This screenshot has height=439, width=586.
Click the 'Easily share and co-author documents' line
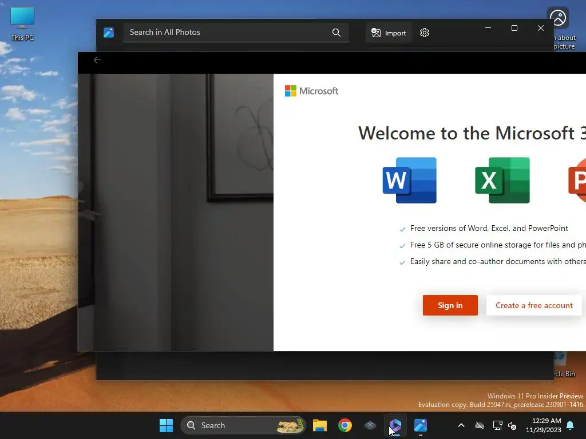[x=498, y=261]
